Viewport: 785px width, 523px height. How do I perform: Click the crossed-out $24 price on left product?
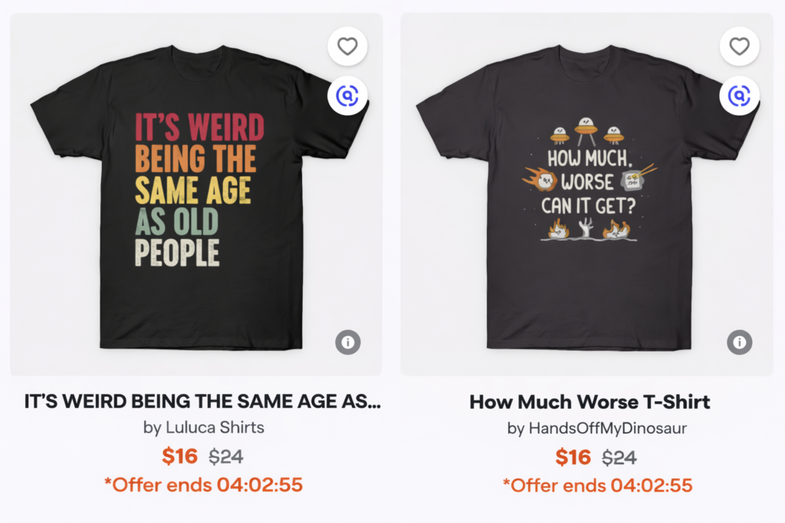pos(226,457)
